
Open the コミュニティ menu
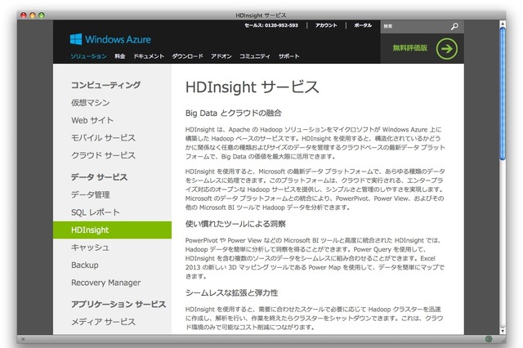[x=255, y=56]
